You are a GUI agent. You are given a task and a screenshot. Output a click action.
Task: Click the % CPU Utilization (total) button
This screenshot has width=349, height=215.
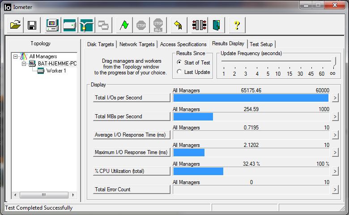132,171
